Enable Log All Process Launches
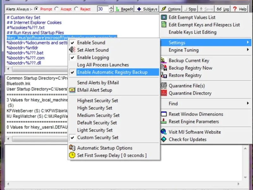Screen dimensions: 253x190 coord(114,65)
